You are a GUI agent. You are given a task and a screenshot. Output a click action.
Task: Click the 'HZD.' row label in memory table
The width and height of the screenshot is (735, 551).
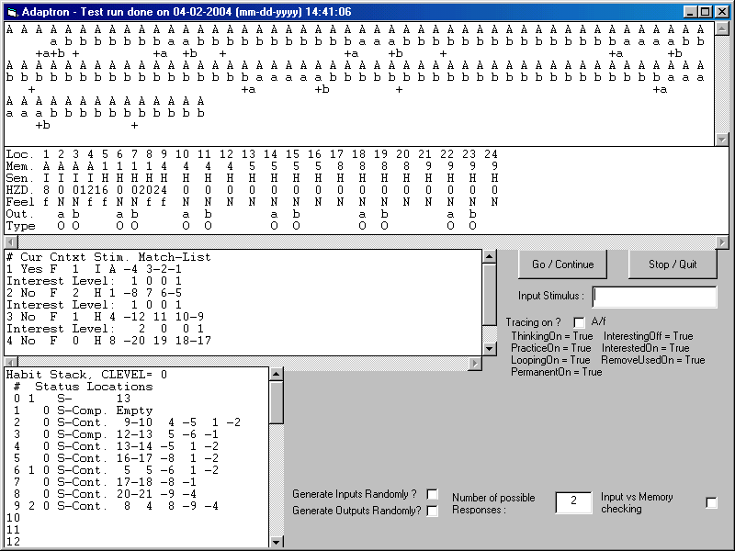tap(20, 190)
